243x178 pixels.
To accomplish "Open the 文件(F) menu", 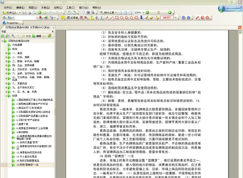I will (8, 8).
